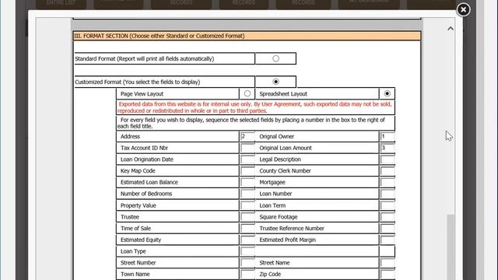Click the 'For every field you wish' instruction text

(252, 123)
